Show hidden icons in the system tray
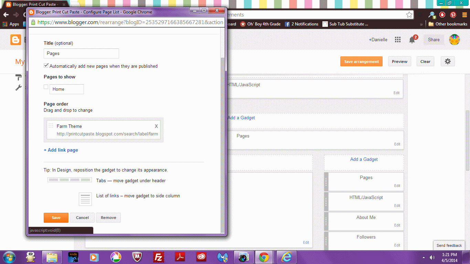This screenshot has height=264, width=470. tap(423, 257)
